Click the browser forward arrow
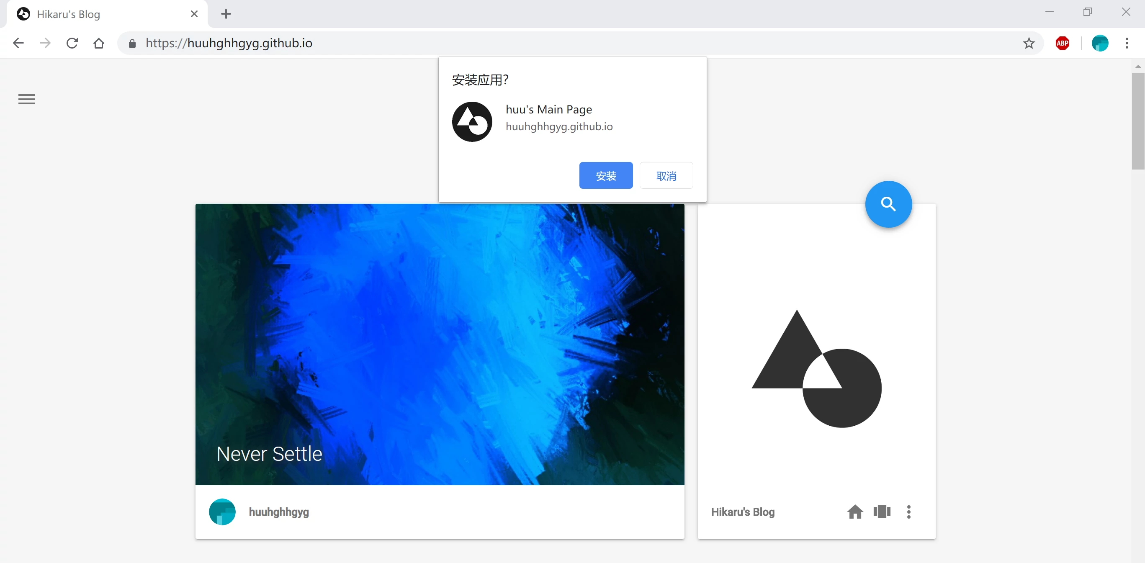1145x563 pixels. click(45, 43)
